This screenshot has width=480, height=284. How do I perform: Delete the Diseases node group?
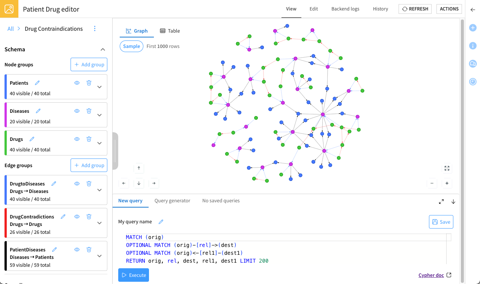[x=89, y=111]
